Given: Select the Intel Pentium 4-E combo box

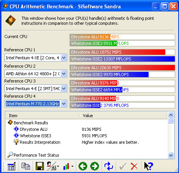Looking at the screenshot, I should (36, 89).
